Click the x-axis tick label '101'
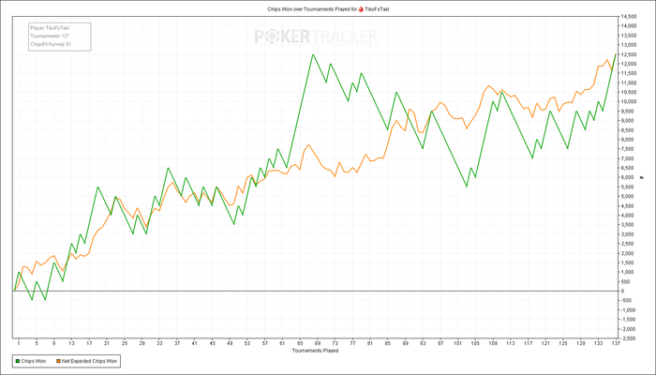 (458, 343)
